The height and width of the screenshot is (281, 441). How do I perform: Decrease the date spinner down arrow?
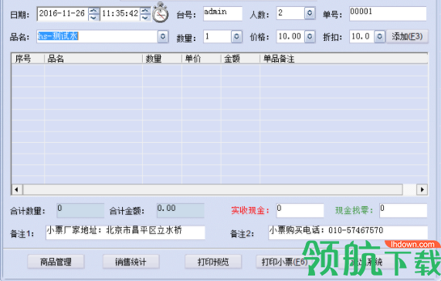click(x=94, y=17)
